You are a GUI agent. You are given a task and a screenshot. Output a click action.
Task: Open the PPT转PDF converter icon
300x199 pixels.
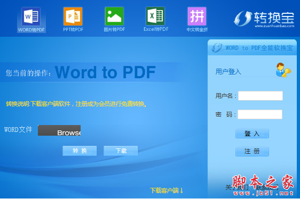73,20
